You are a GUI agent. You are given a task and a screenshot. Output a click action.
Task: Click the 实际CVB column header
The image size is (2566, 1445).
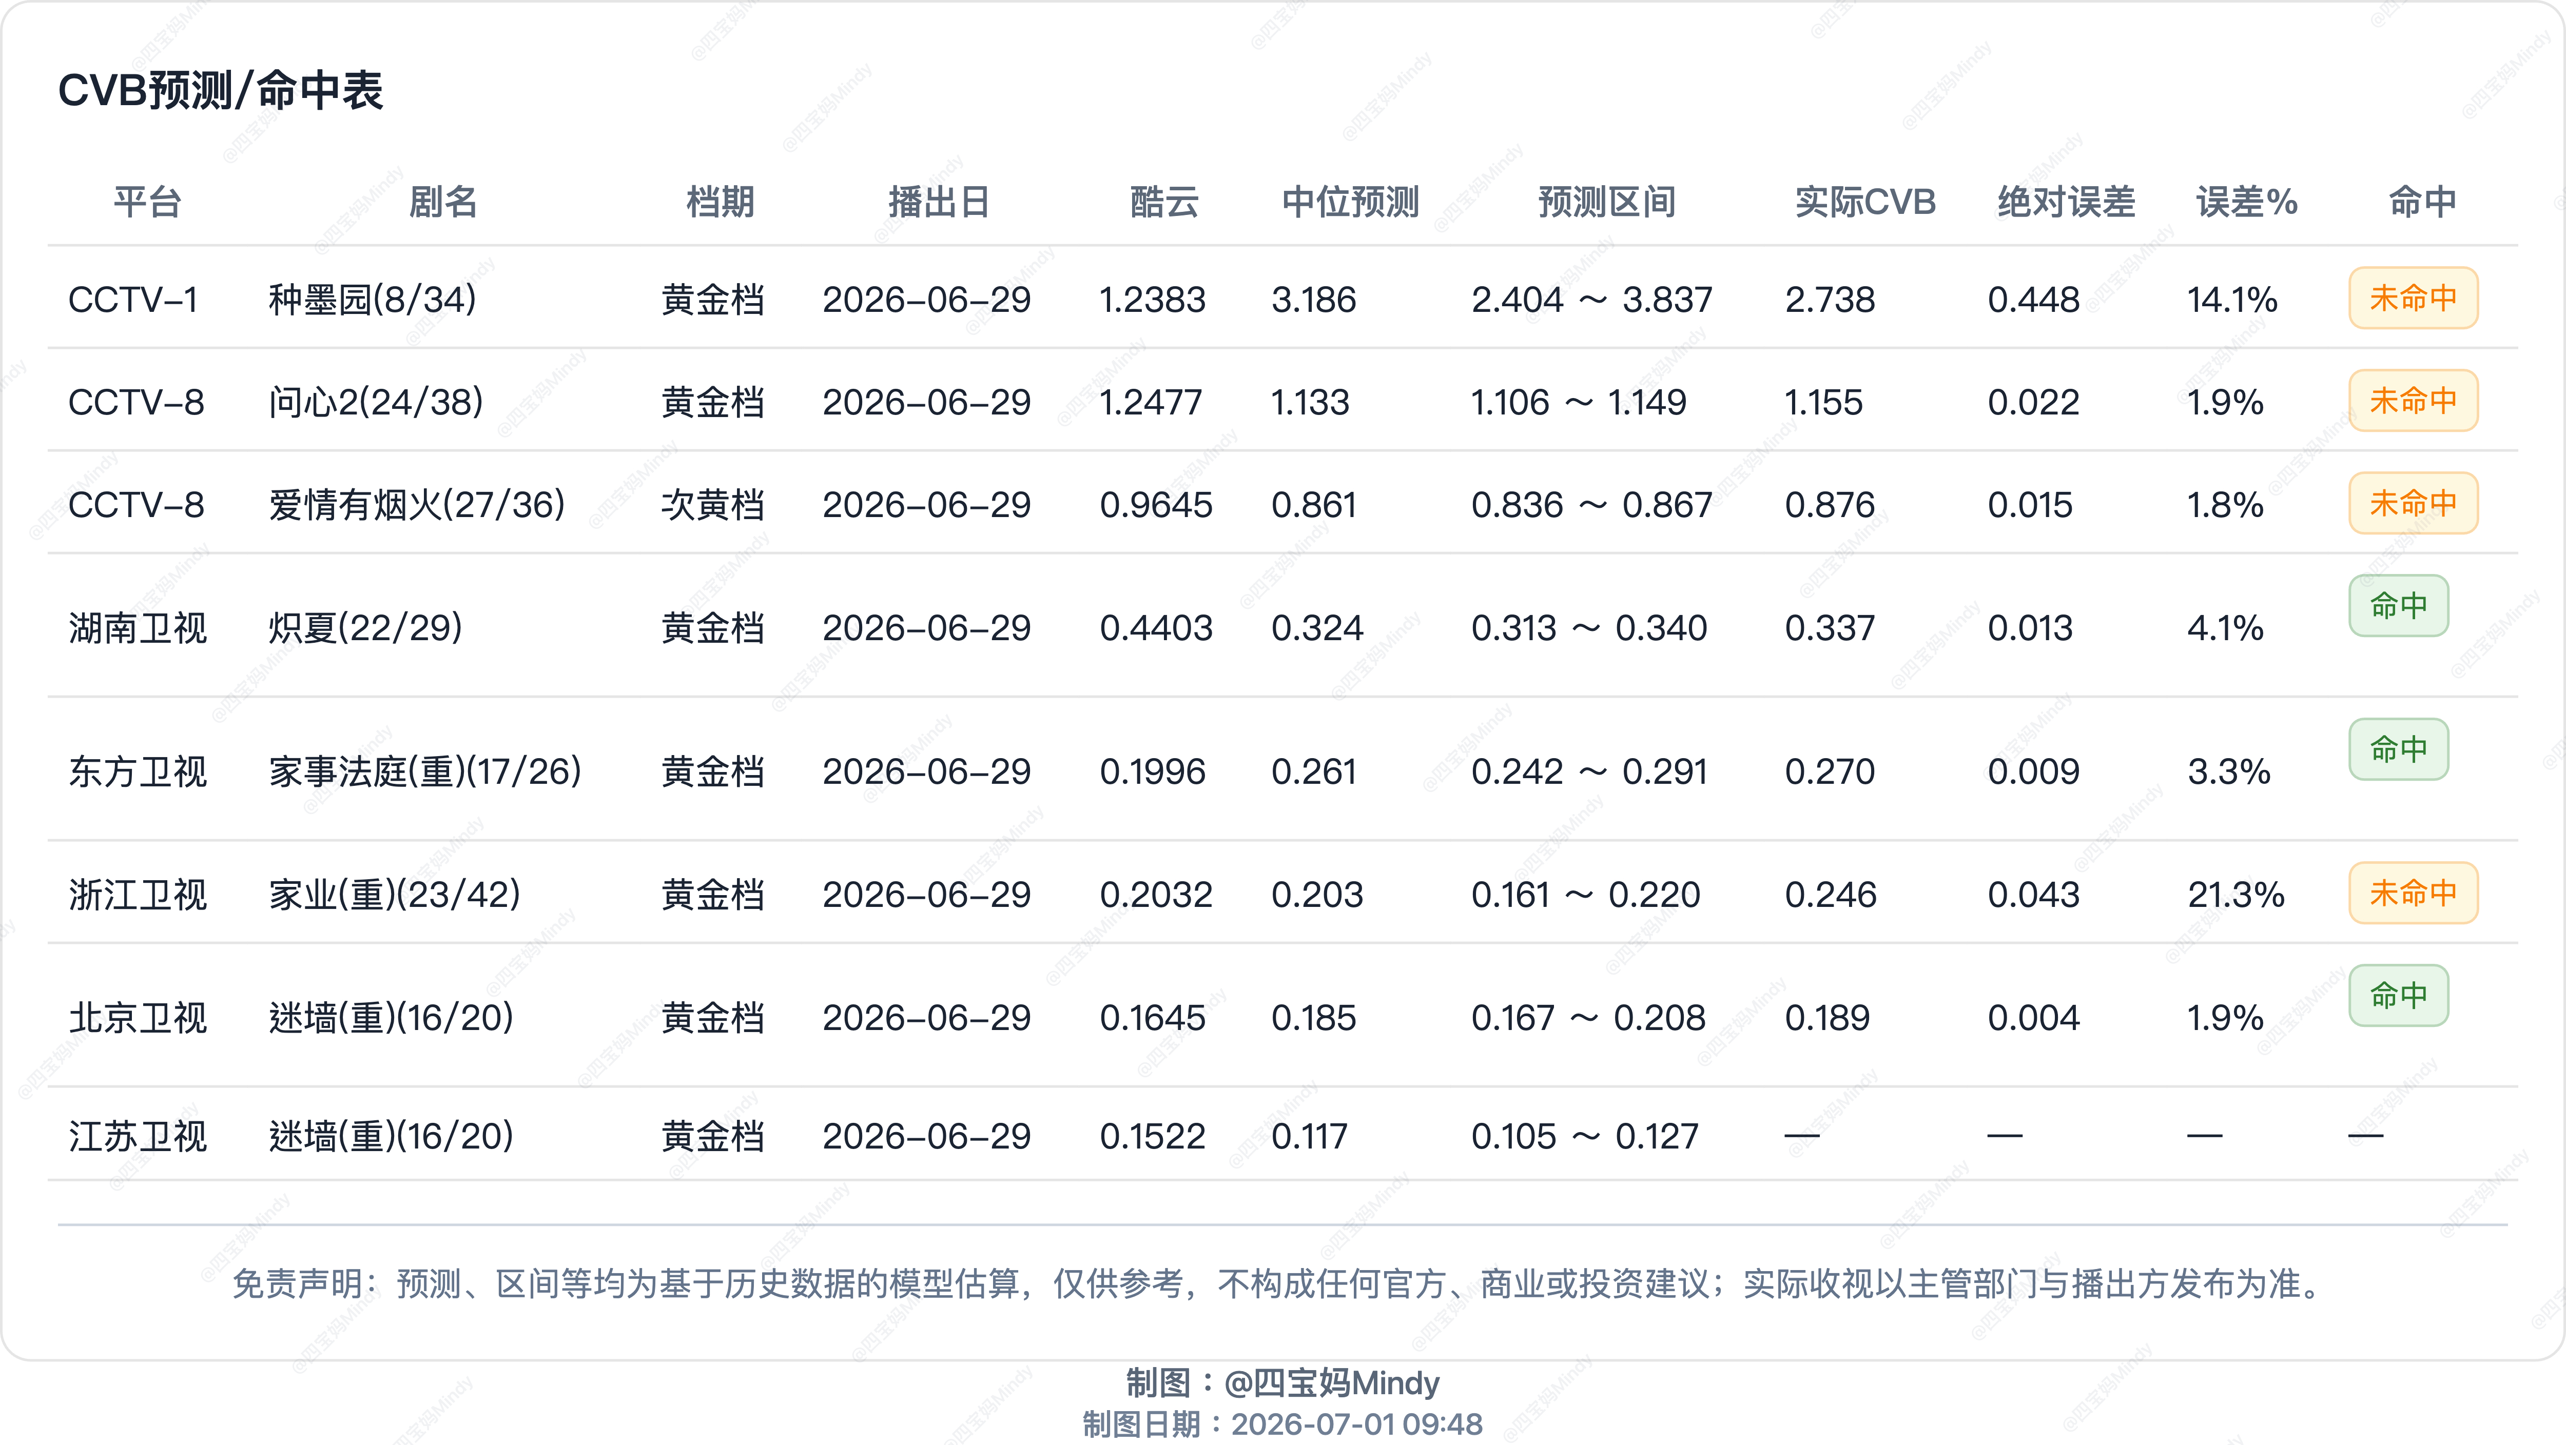point(1865,202)
